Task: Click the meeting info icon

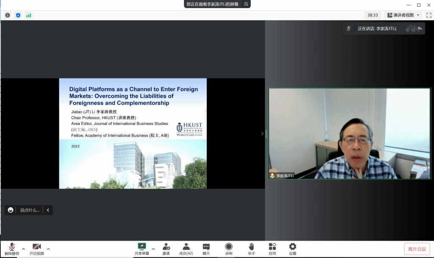Action: [x=8, y=15]
